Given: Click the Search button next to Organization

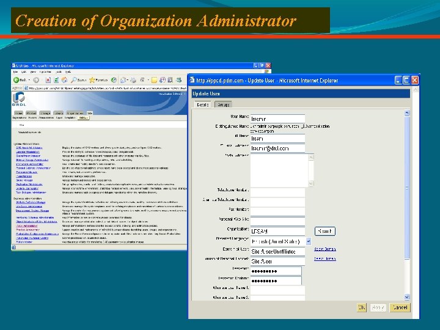Looking at the screenshot, I should coord(325,231).
